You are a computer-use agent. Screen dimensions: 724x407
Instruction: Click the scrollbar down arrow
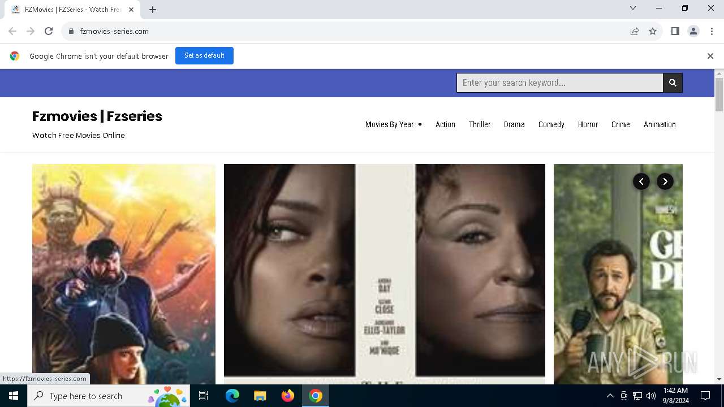click(x=719, y=379)
